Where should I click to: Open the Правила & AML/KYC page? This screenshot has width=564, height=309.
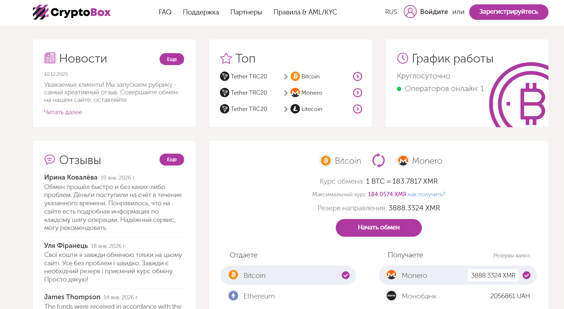coord(305,12)
